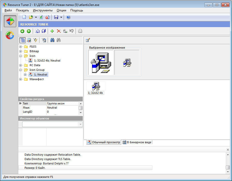Click the log panel scroll up arrow

228,155
